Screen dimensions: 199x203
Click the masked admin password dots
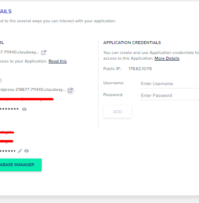point(9,109)
